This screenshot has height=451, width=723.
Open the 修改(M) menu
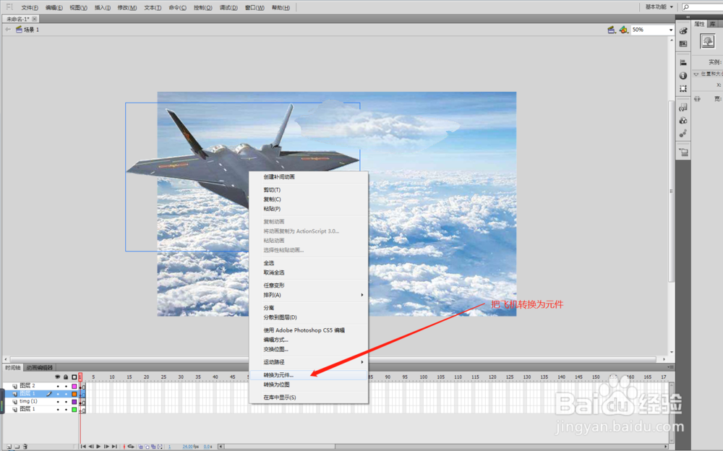point(127,7)
